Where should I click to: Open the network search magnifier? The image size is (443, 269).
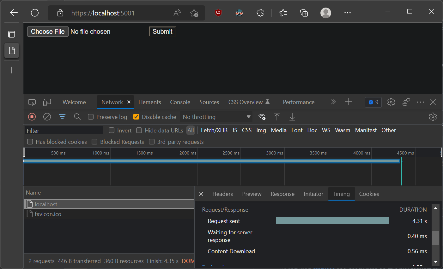pyautogui.click(x=77, y=117)
